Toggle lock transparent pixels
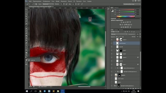The image size is (166, 93). click(117, 37)
